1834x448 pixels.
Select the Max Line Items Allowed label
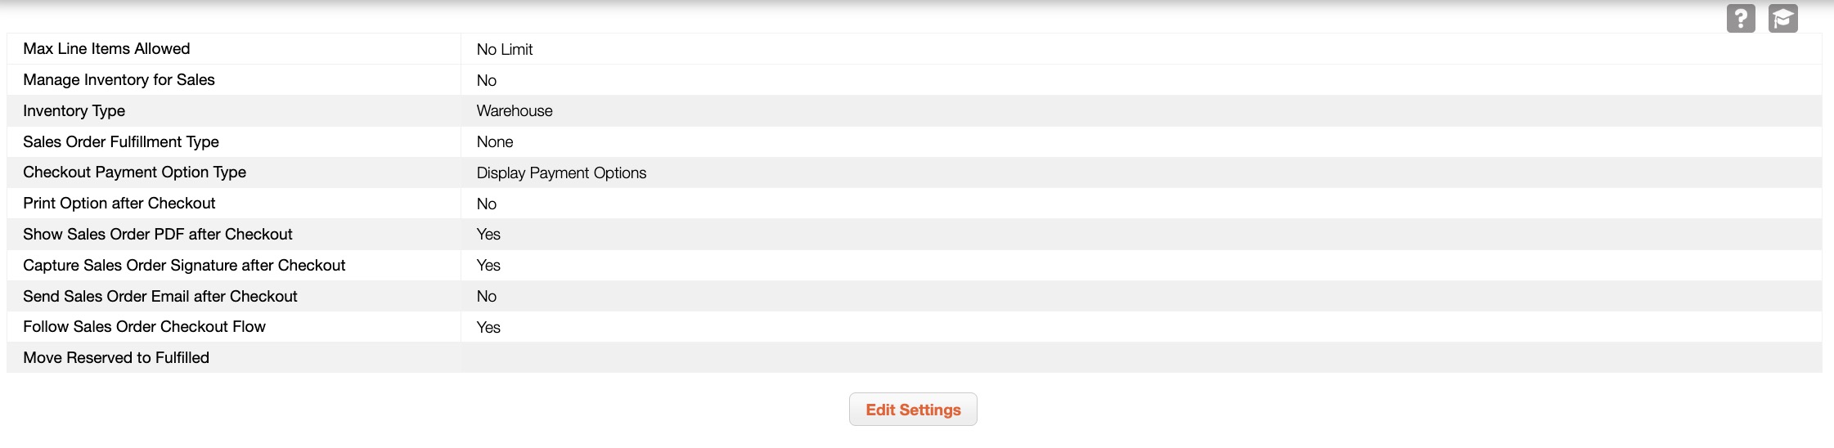[106, 49]
